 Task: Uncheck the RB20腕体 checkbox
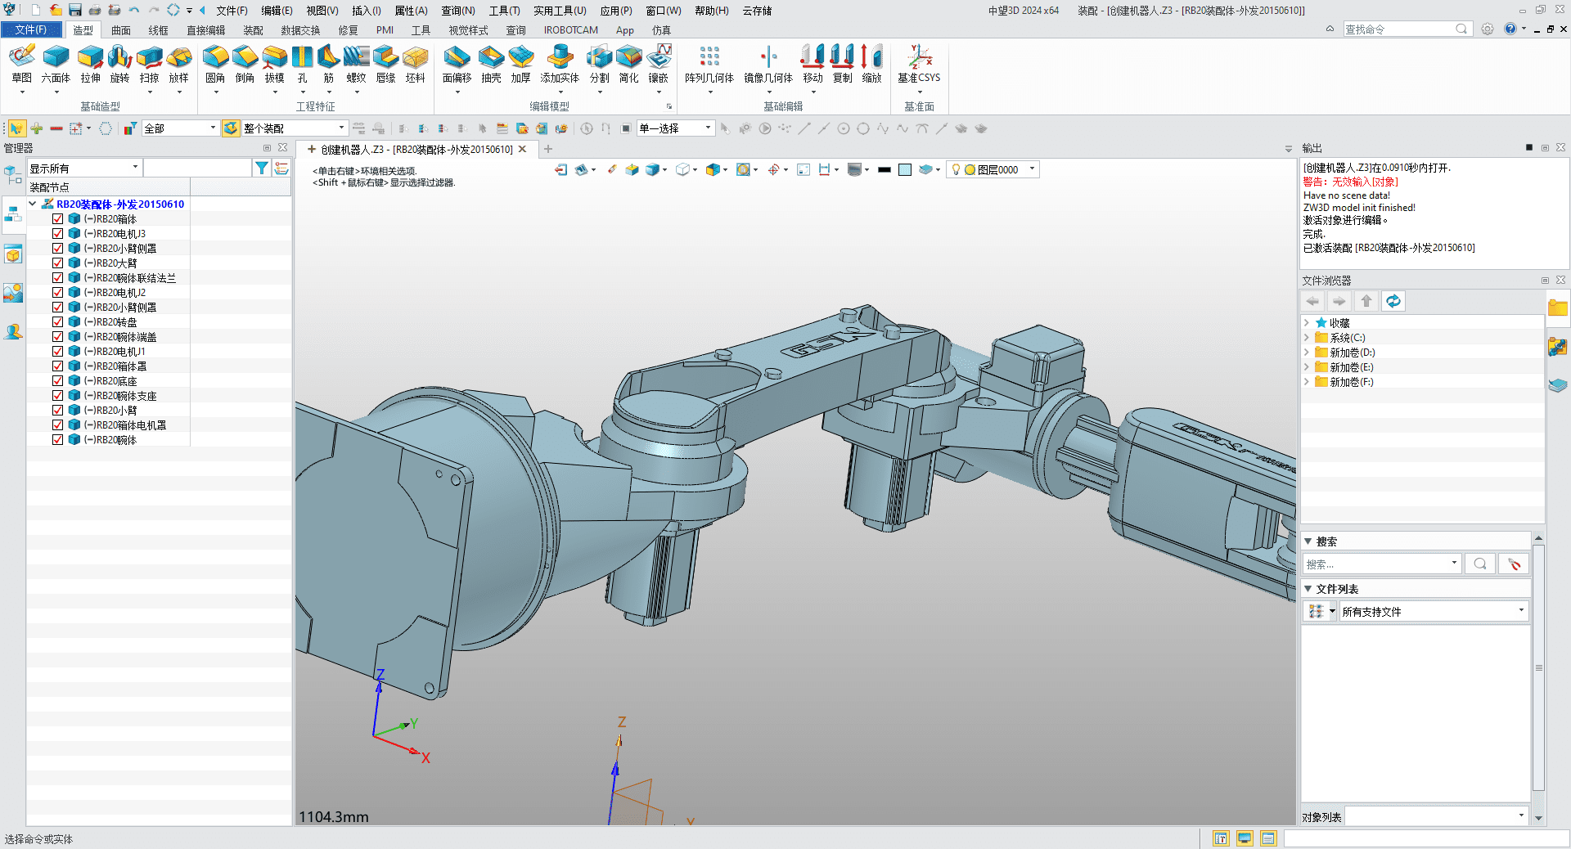(57, 439)
